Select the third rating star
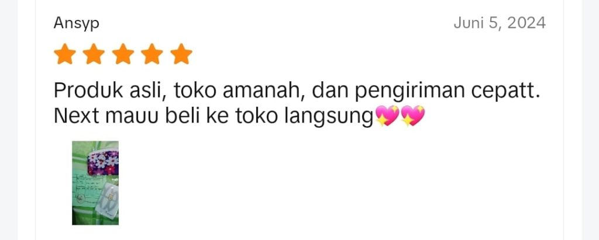599x240 pixels. (x=123, y=54)
